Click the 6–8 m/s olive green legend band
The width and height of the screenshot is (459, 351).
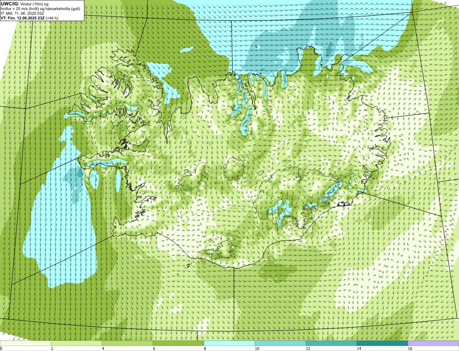tap(178, 343)
